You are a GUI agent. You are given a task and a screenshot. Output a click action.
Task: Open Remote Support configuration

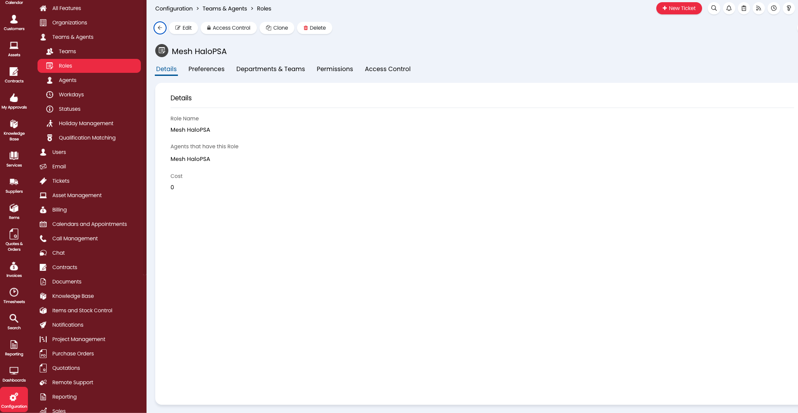click(89, 382)
